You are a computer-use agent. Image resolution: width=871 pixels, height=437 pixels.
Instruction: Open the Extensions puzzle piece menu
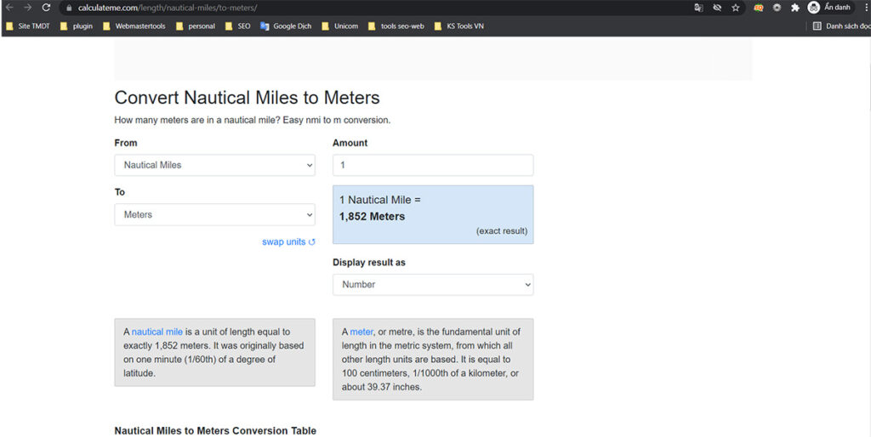click(795, 8)
